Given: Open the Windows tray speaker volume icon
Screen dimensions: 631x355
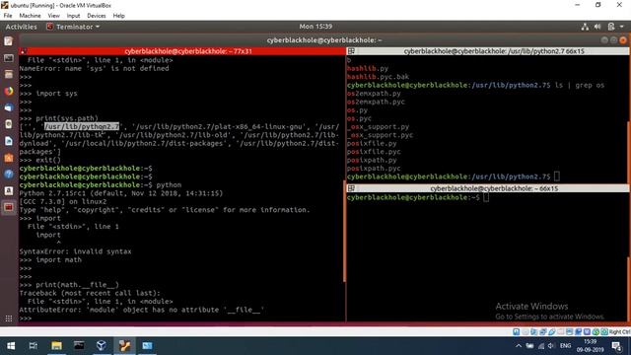Looking at the screenshot, I should [551, 346].
